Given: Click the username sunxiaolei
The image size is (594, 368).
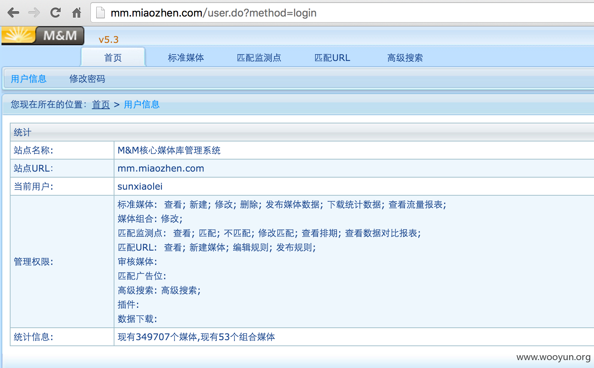Looking at the screenshot, I should (x=140, y=187).
